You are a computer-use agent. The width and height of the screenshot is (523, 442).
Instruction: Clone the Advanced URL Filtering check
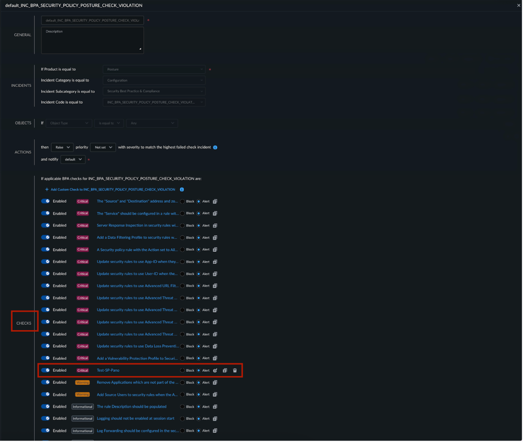point(215,286)
